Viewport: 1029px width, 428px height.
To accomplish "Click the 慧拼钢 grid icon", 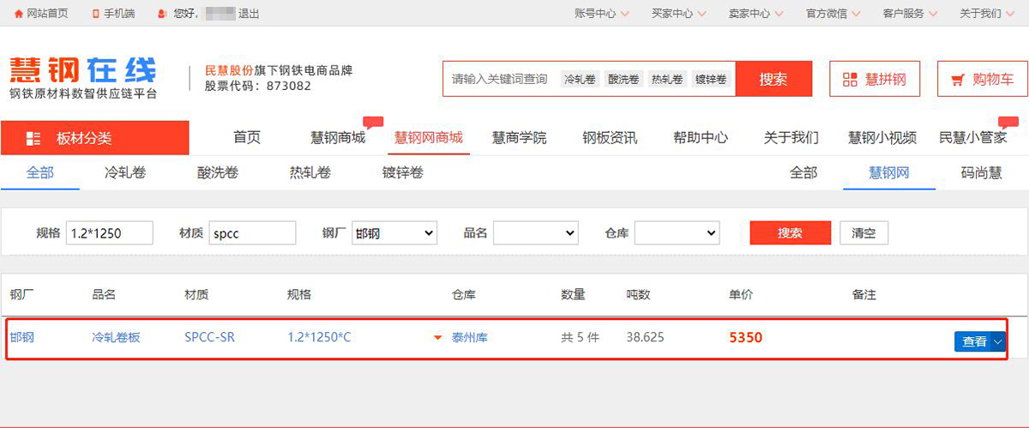I will pos(850,80).
